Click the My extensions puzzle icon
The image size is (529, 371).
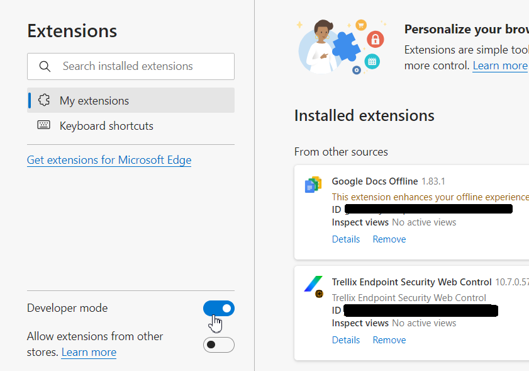tap(44, 100)
